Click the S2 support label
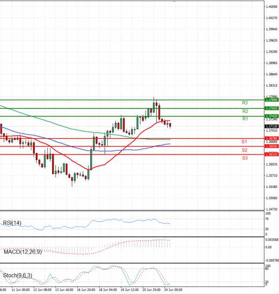This screenshot has height=294, width=279. [245, 150]
